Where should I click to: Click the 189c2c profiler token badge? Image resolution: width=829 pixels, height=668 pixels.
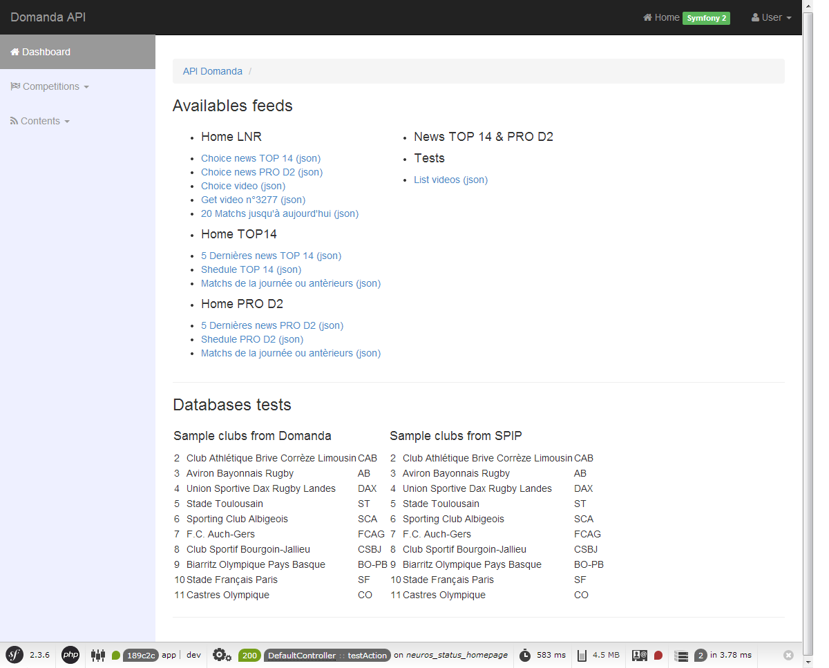tap(141, 655)
